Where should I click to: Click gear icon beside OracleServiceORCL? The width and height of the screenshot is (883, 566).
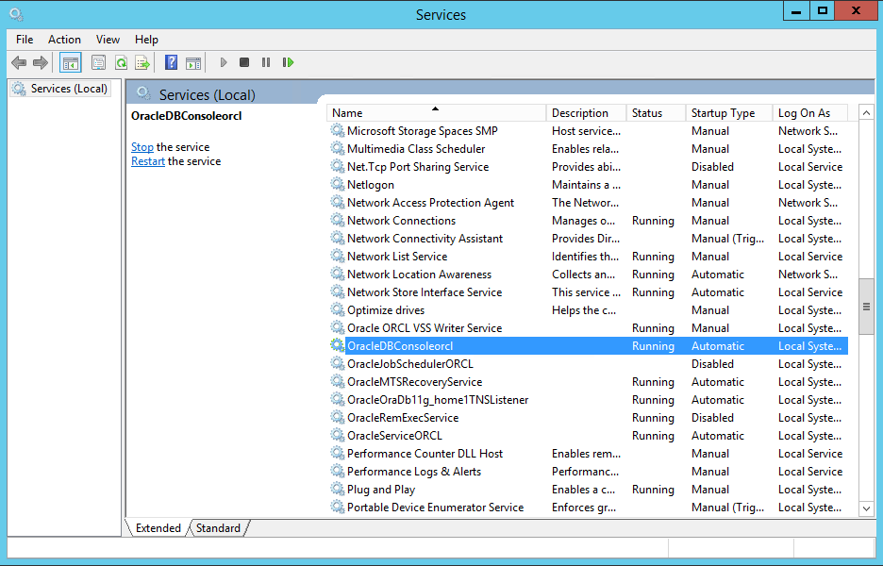[x=338, y=435]
